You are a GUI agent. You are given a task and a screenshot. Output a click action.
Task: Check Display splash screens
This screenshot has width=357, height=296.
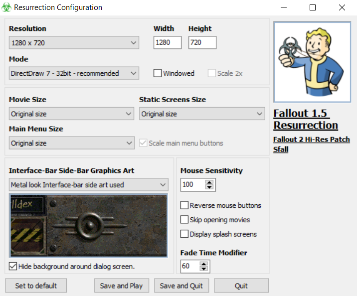coord(184,234)
